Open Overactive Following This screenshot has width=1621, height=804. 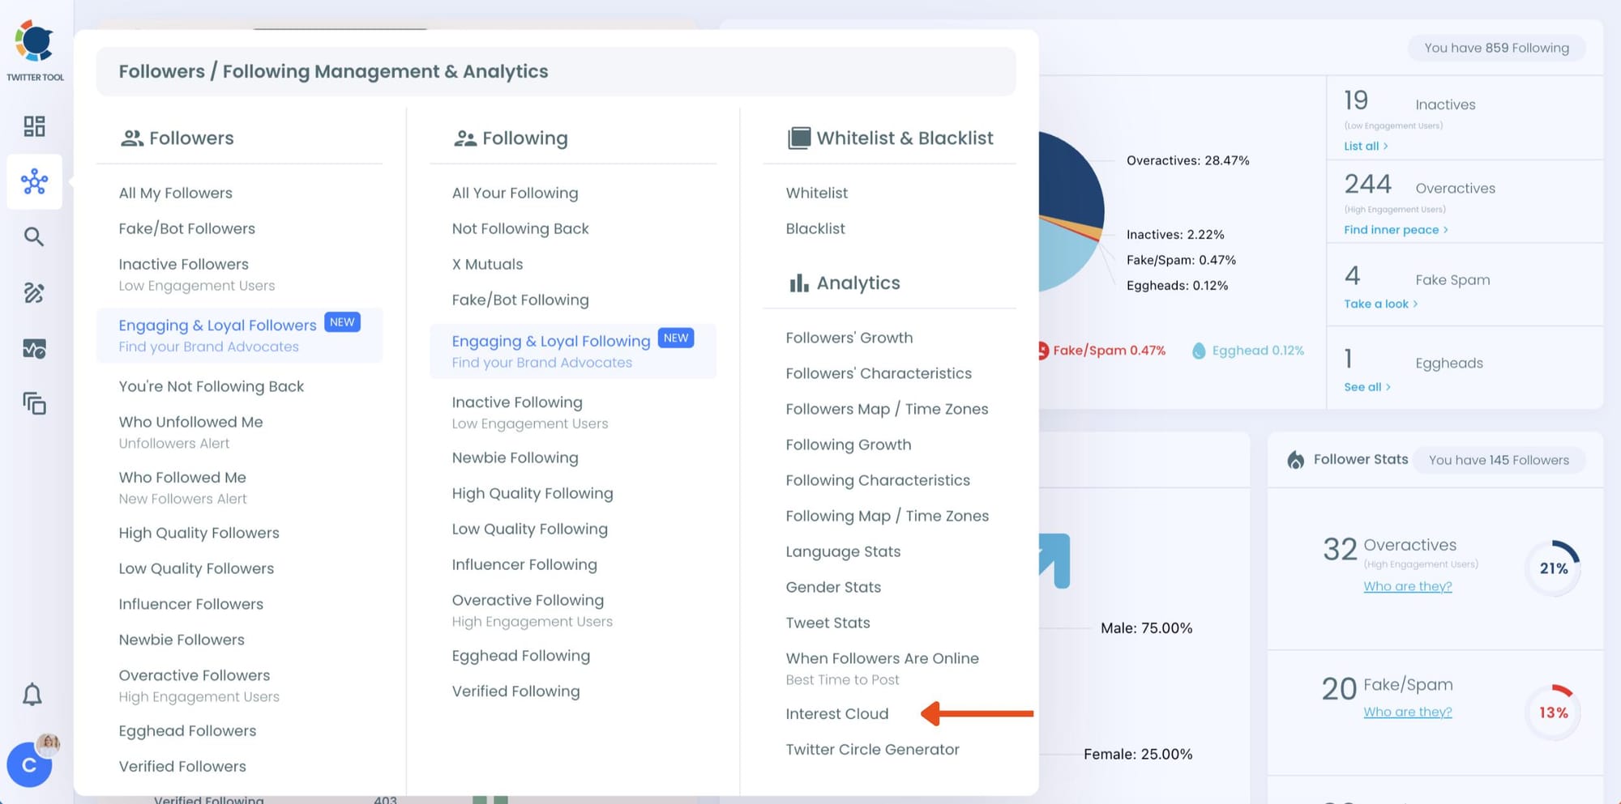(x=528, y=600)
